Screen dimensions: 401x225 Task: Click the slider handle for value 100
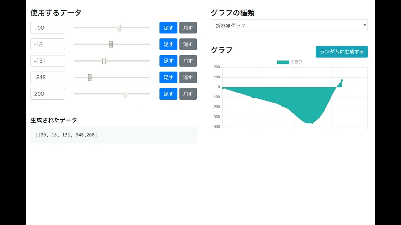119,28
